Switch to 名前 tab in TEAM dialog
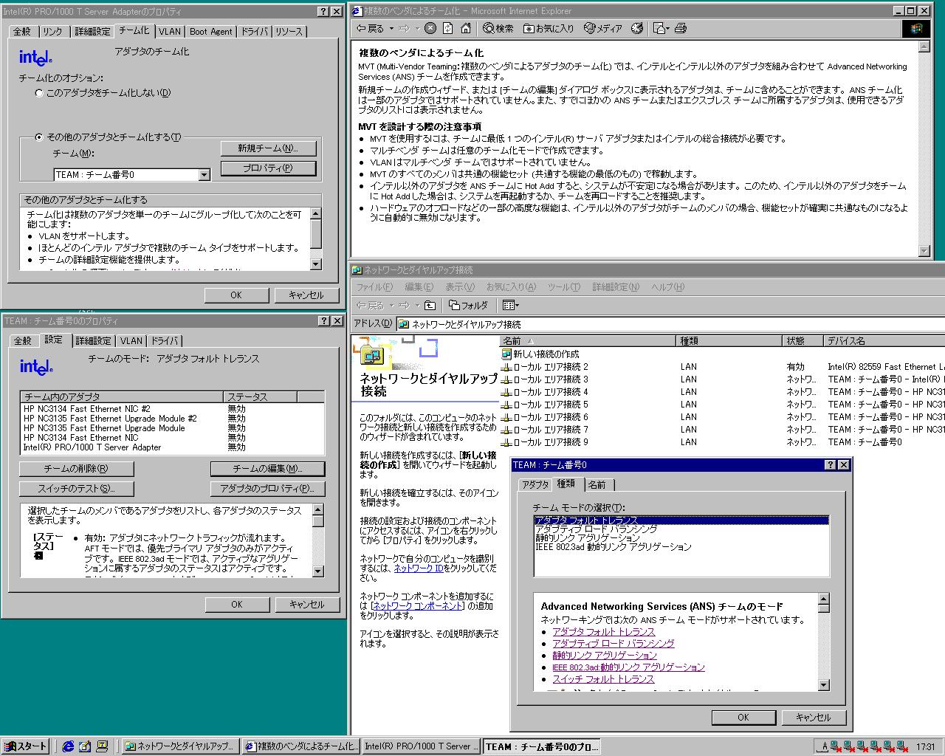Image resolution: width=945 pixels, height=756 pixels. (x=597, y=485)
